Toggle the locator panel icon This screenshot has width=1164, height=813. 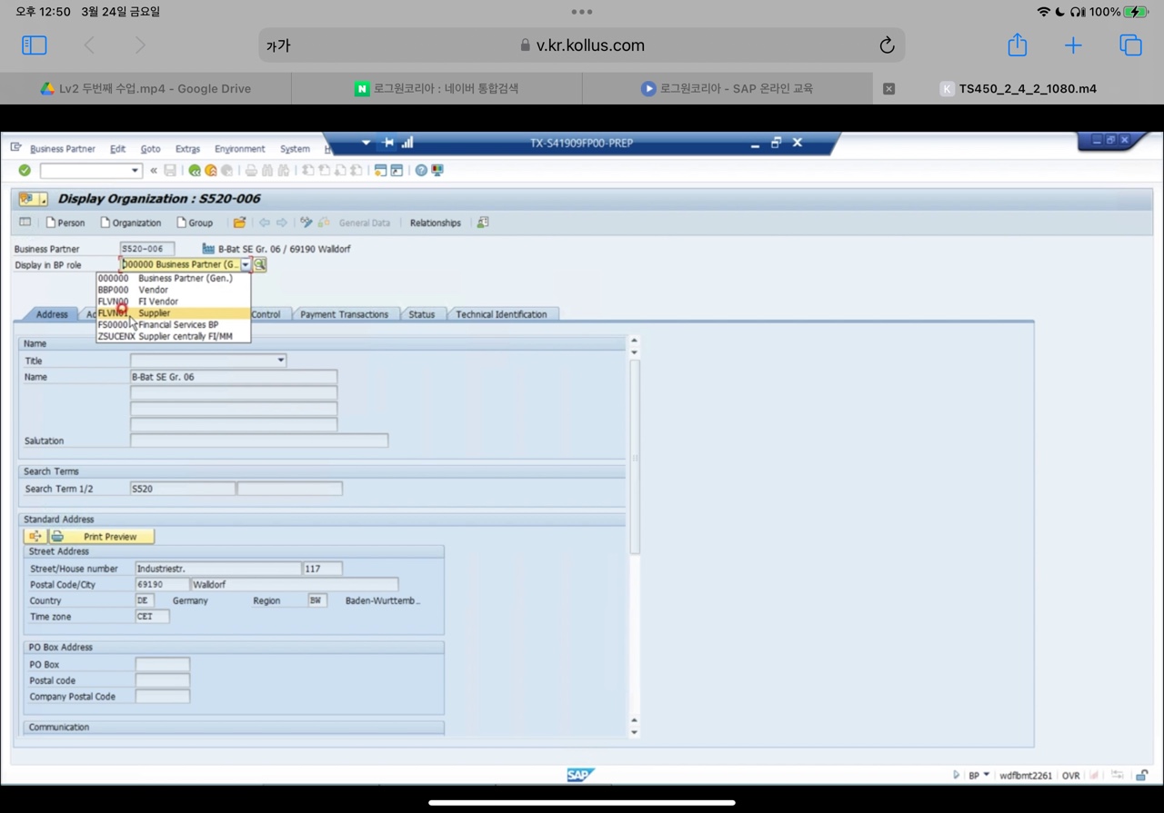(x=25, y=223)
